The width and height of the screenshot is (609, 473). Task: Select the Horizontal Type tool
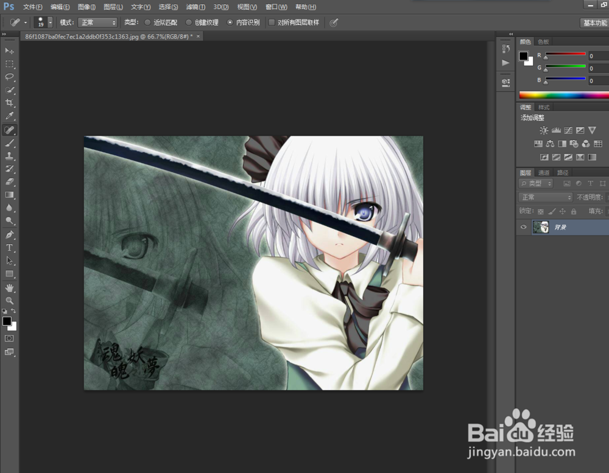click(x=9, y=248)
